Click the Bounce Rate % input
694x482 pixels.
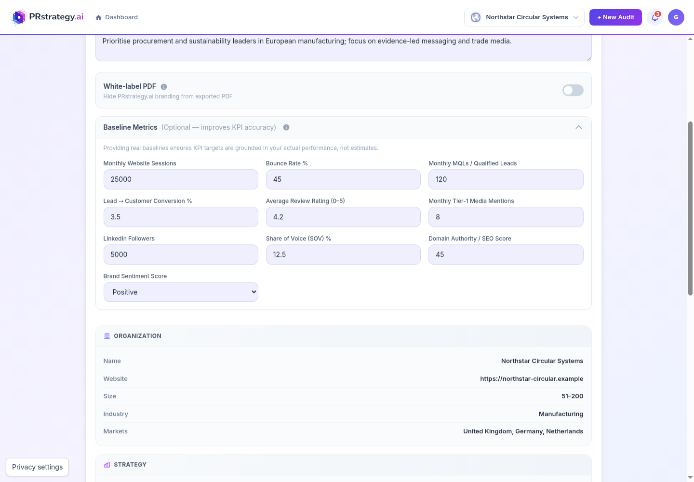tap(343, 179)
